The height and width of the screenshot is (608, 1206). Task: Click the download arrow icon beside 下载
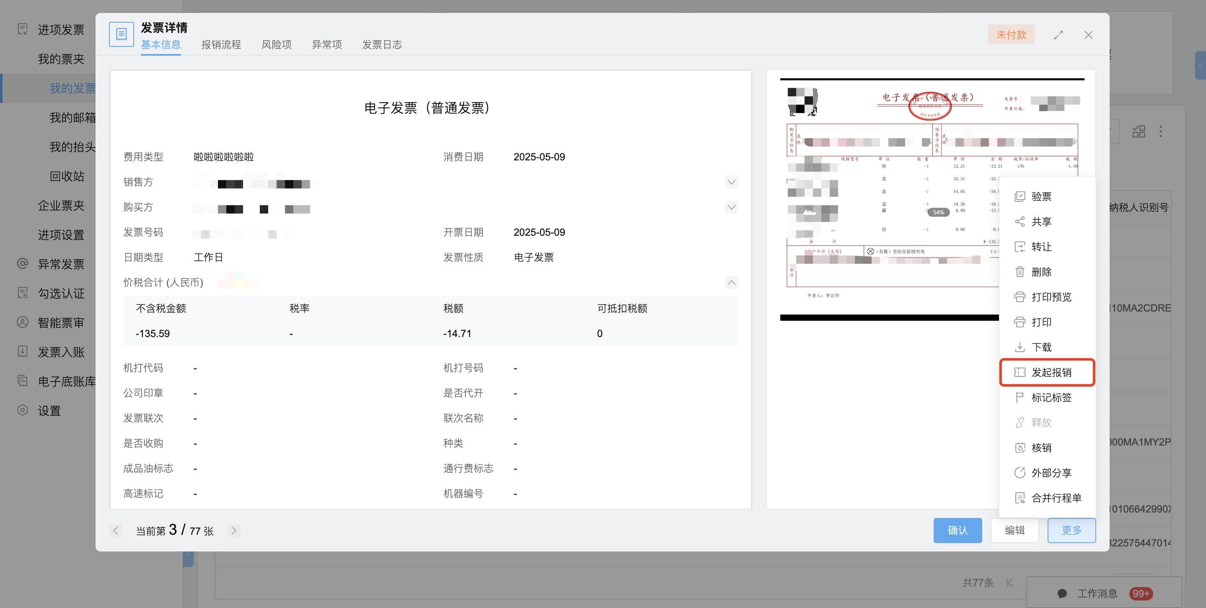1020,348
